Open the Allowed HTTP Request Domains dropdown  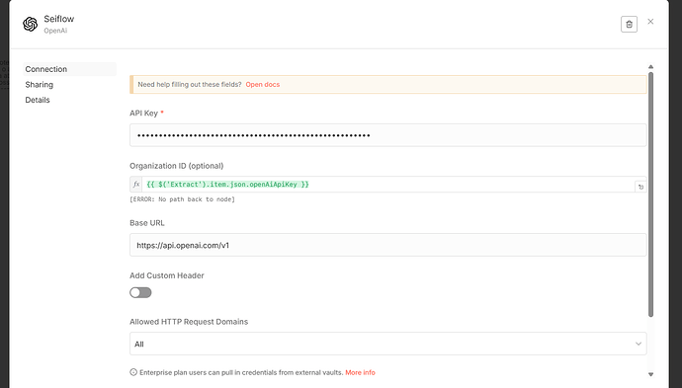388,344
